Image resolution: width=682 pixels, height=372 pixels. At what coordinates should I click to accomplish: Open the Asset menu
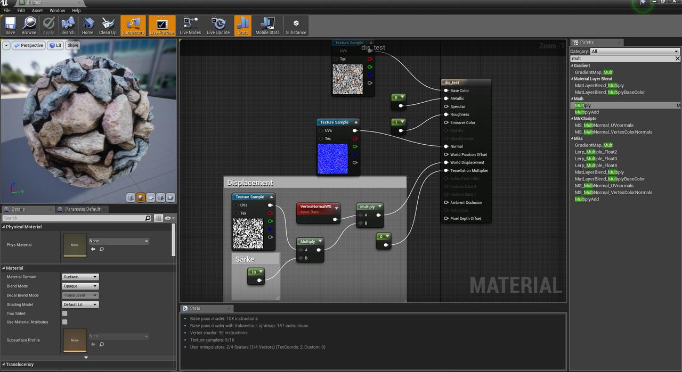37,10
